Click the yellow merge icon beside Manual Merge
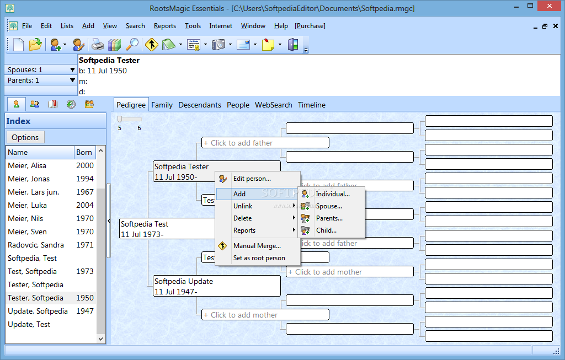The width and height of the screenshot is (565, 360). 223,246
